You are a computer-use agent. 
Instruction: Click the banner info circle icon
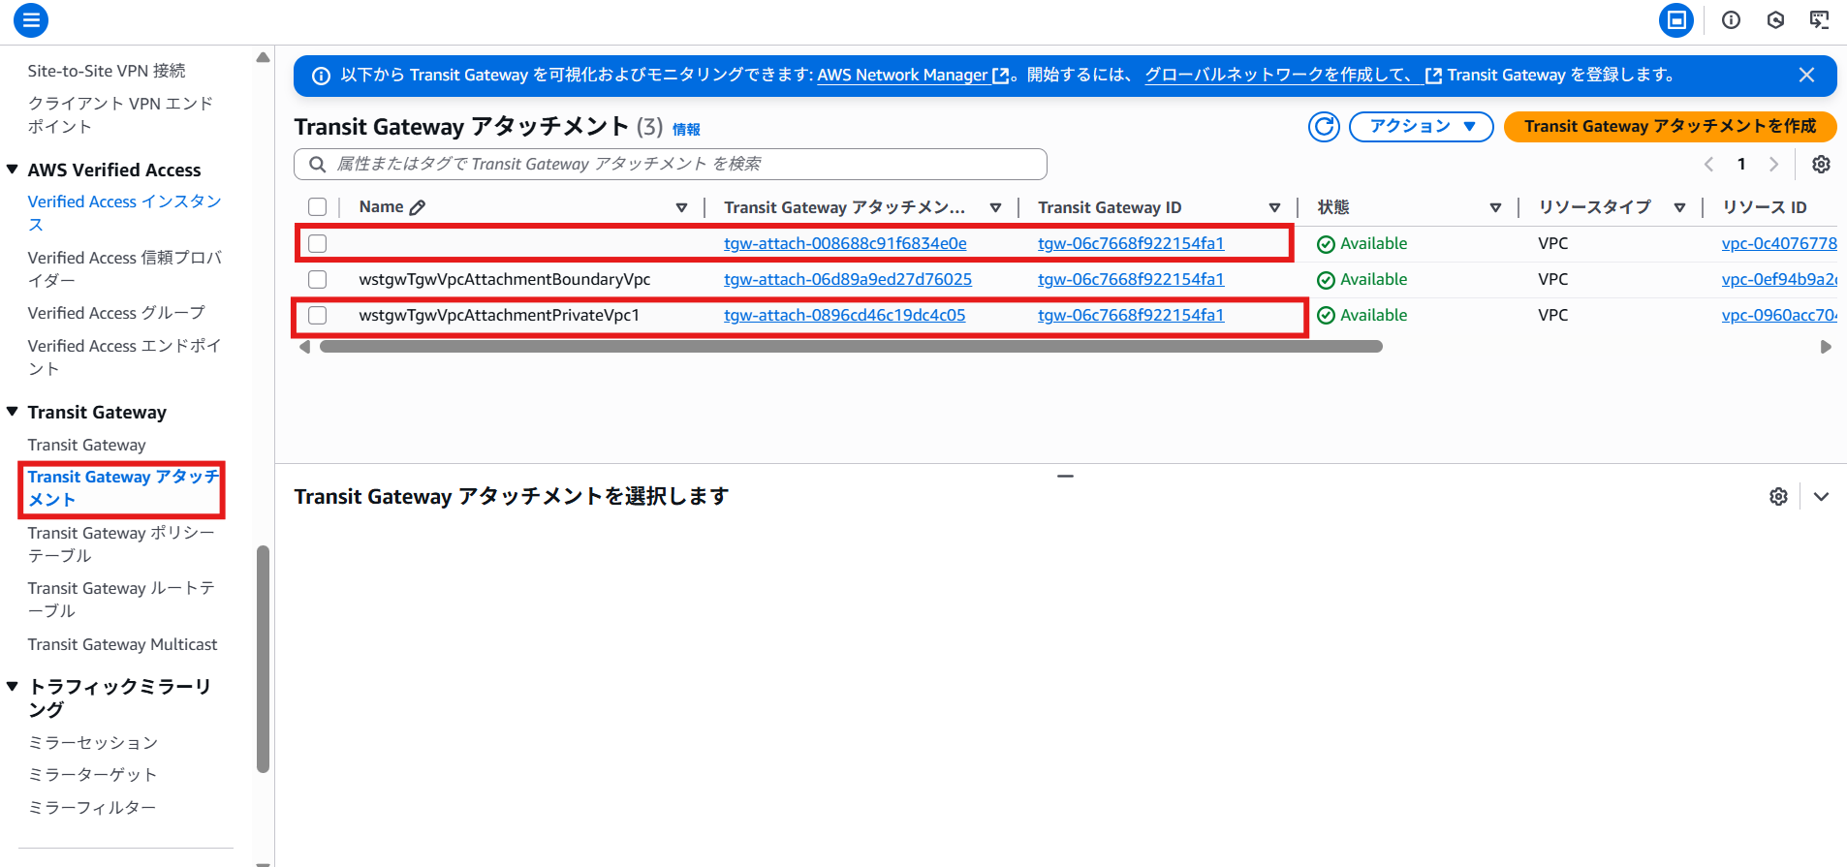[x=321, y=76]
